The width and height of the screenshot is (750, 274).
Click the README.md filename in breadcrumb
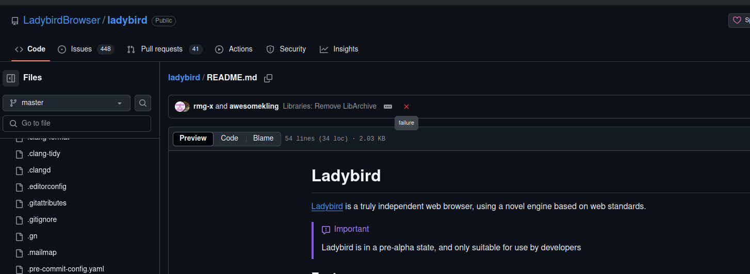pyautogui.click(x=232, y=78)
